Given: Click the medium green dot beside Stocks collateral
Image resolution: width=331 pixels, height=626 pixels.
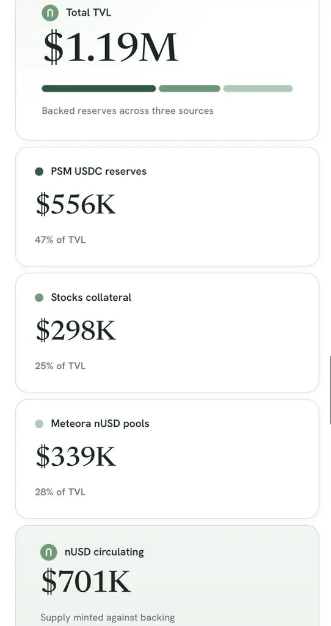Looking at the screenshot, I should (39, 298).
